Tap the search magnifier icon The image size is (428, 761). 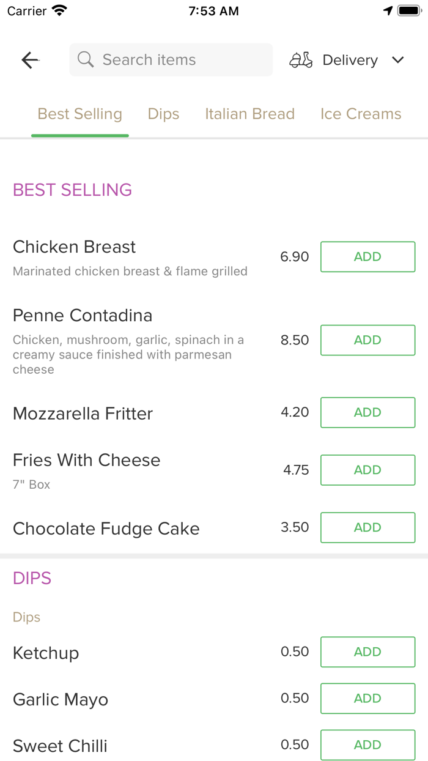tap(86, 60)
